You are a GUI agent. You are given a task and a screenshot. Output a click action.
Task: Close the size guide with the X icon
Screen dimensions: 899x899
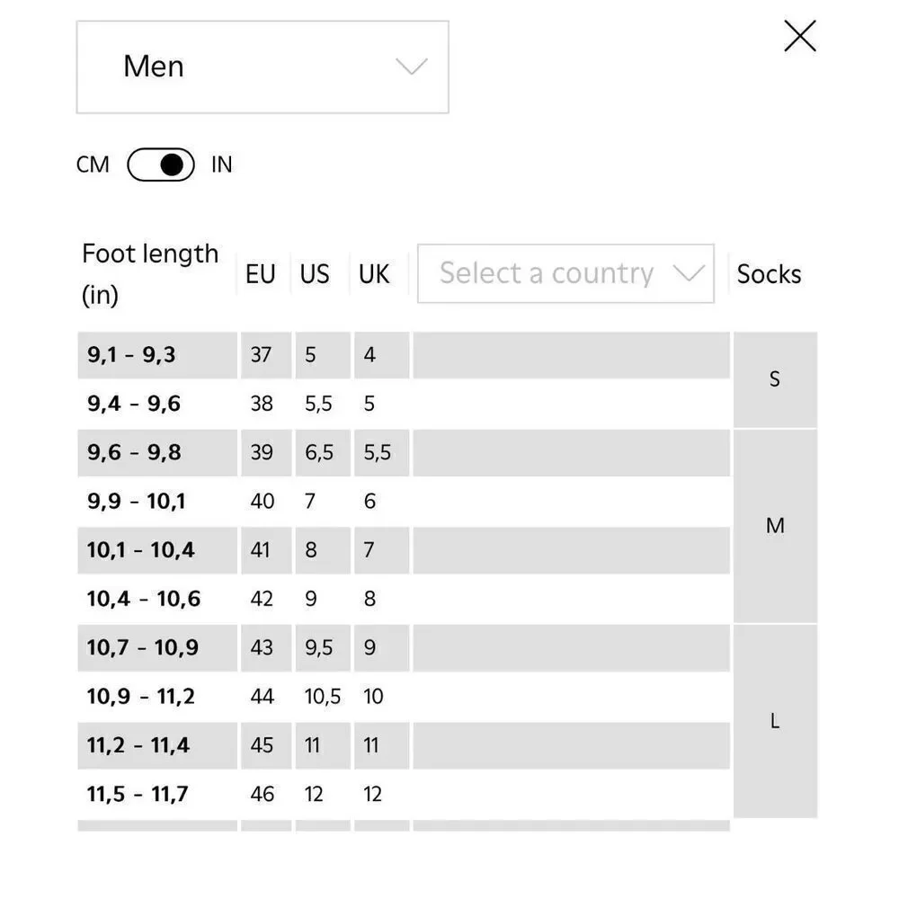(x=800, y=36)
